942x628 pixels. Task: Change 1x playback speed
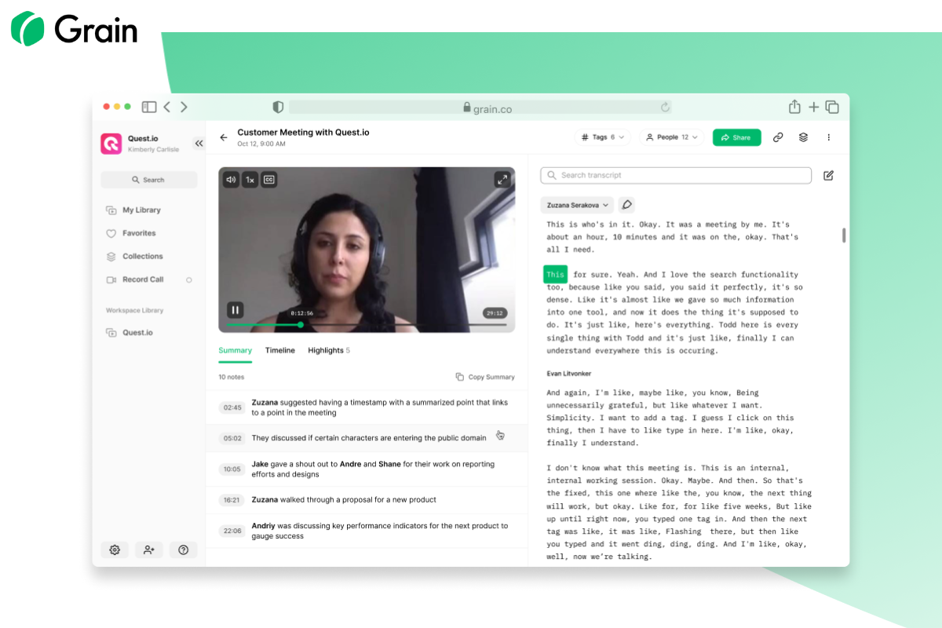[250, 180]
